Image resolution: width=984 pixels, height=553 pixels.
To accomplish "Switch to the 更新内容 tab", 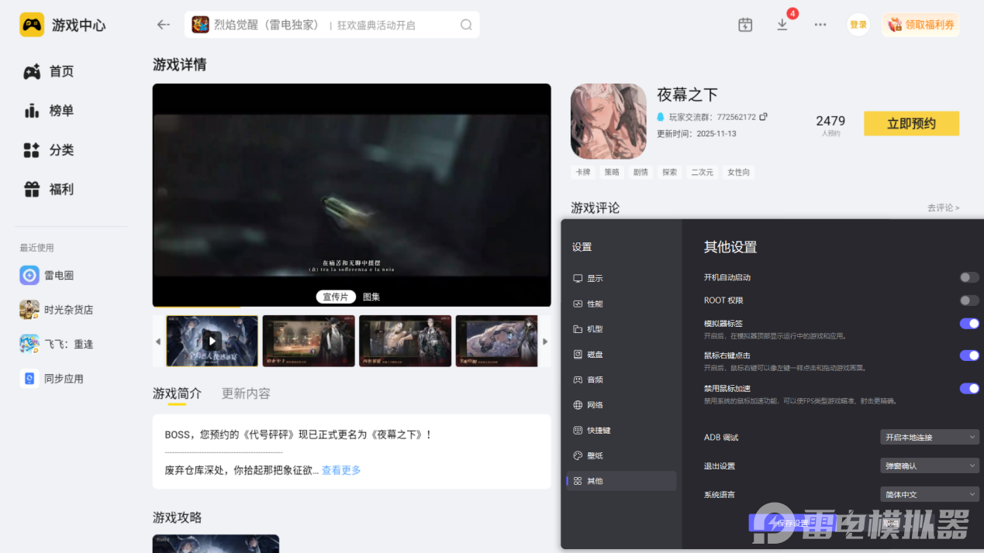I will 245,393.
